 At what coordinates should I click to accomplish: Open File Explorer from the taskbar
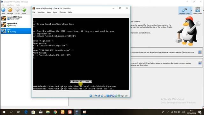(48, 112)
